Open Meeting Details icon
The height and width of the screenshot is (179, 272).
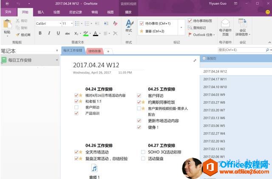point(242,23)
